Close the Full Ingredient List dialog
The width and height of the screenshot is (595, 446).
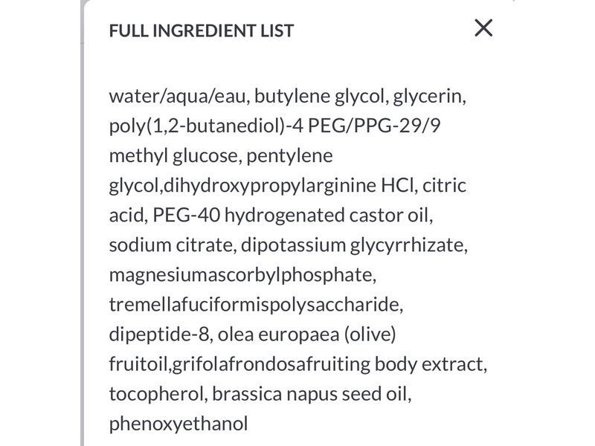click(x=484, y=28)
